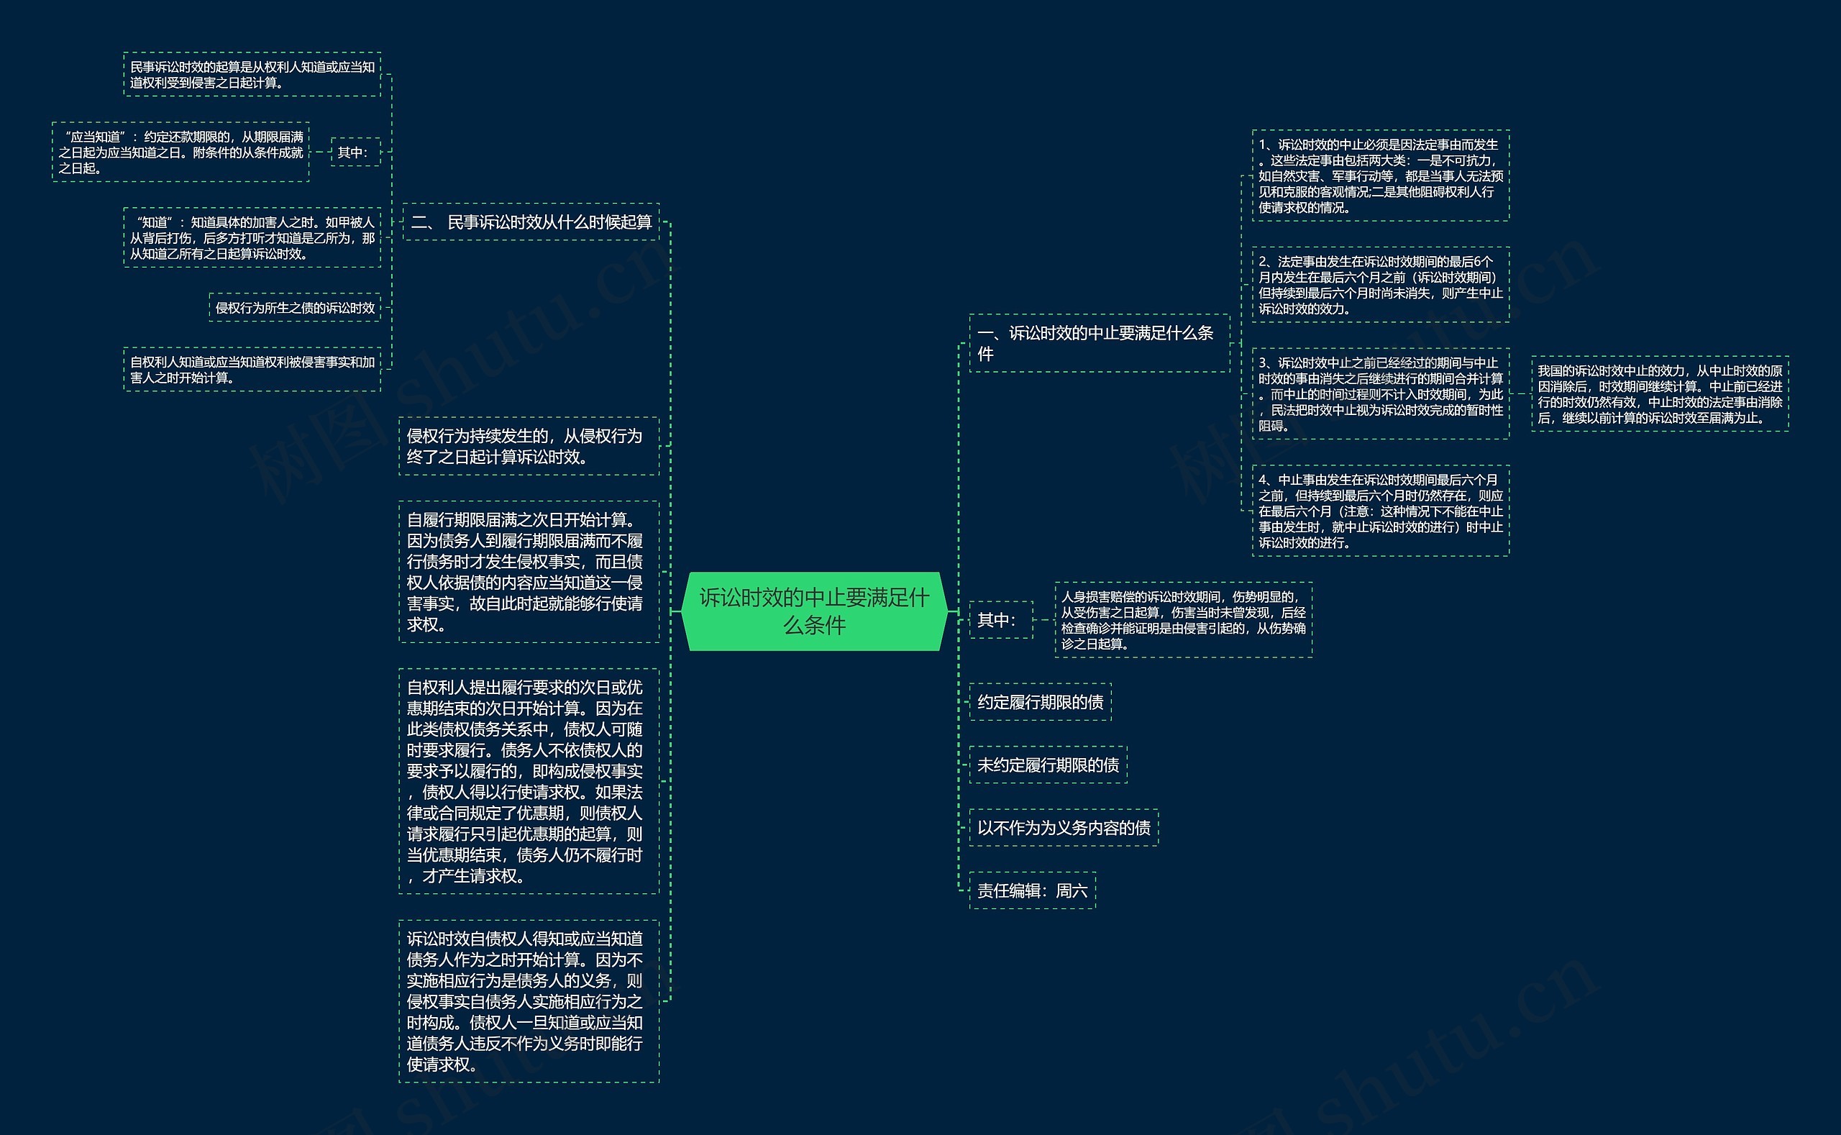Click left-side 其中: node near top

tap(356, 152)
